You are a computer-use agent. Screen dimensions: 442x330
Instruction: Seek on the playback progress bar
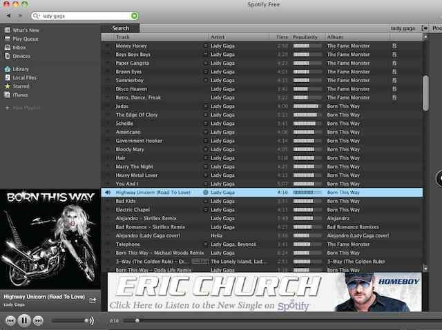tap(282, 321)
